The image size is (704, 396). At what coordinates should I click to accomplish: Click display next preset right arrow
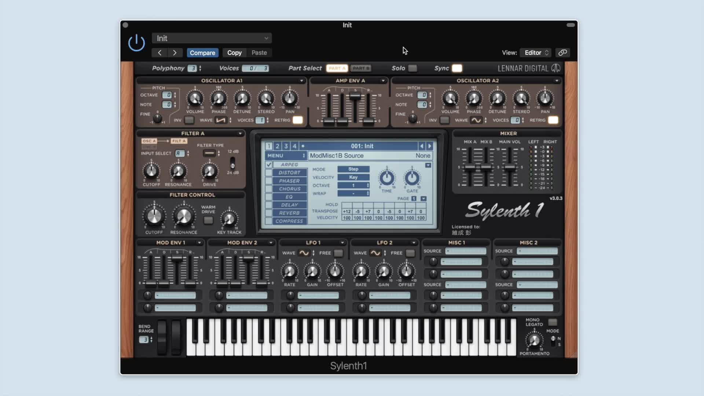pyautogui.click(x=429, y=146)
